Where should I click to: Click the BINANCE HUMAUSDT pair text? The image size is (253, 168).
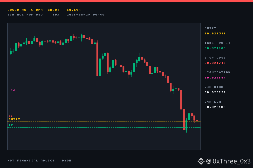pos(26,15)
